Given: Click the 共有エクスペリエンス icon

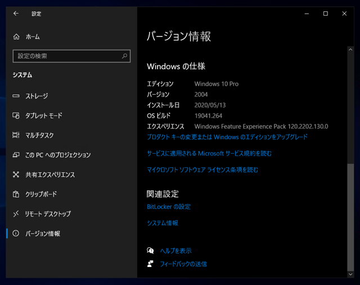Looking at the screenshot, I should pos(16,175).
